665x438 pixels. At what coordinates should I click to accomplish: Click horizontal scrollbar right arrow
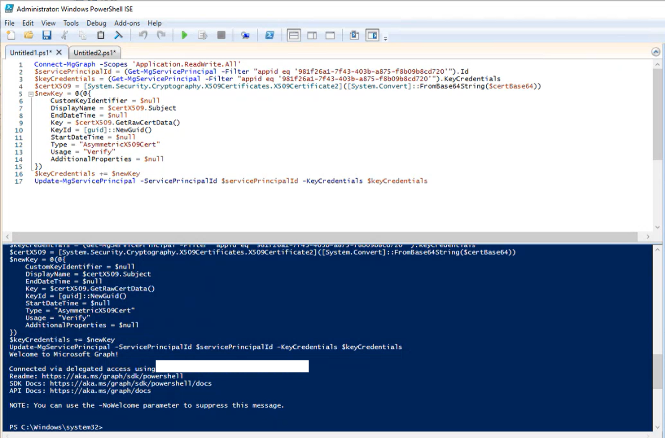(x=648, y=237)
